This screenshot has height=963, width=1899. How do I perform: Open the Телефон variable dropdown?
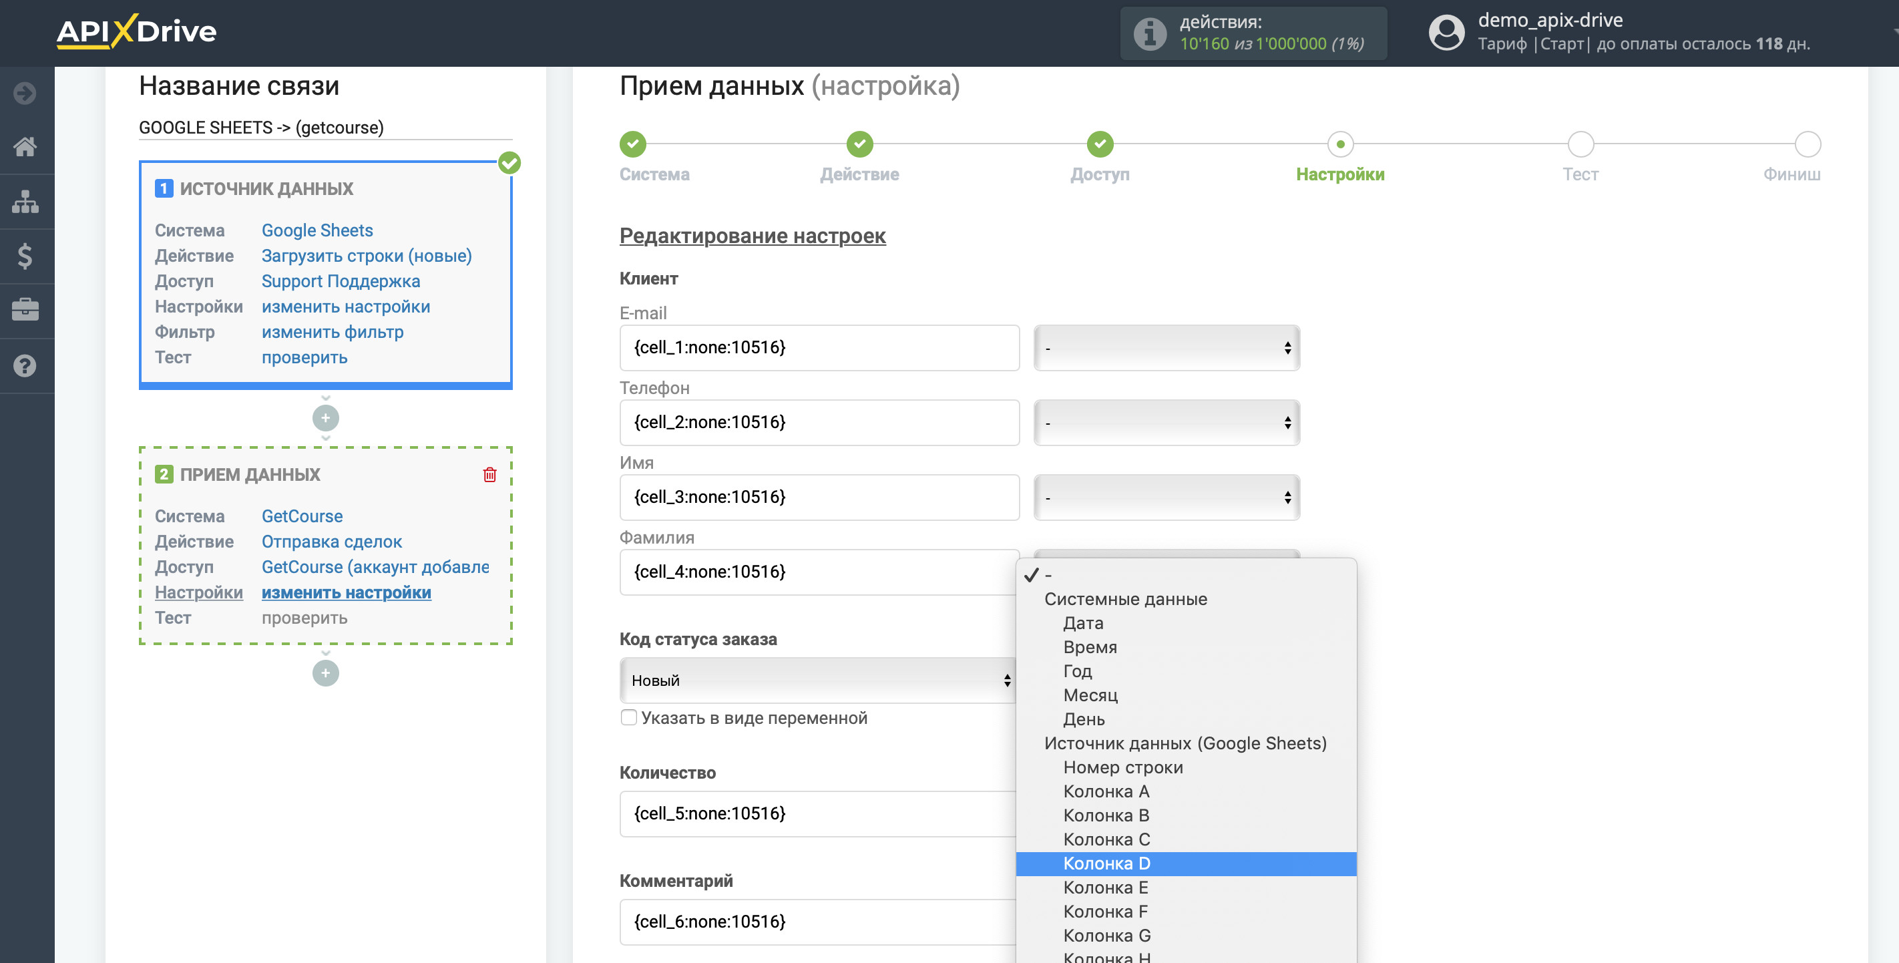tap(1167, 423)
